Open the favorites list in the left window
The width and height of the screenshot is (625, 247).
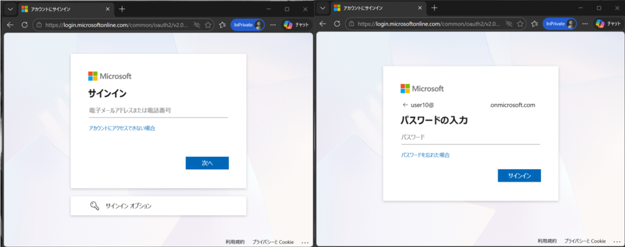coord(222,25)
